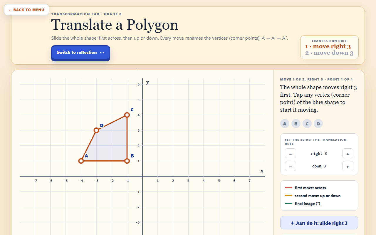
Task: Click the y axis label on the graph
Action: coord(147,82)
